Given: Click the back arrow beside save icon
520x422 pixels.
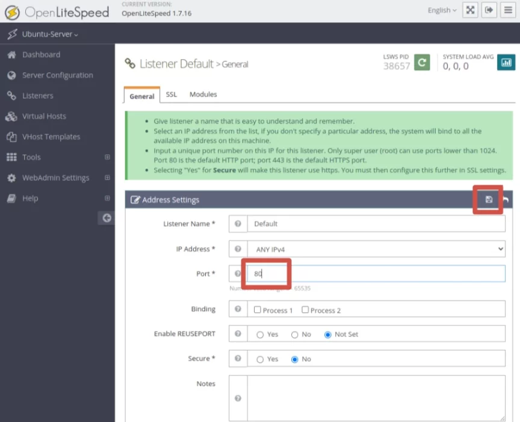Looking at the screenshot, I should [506, 200].
